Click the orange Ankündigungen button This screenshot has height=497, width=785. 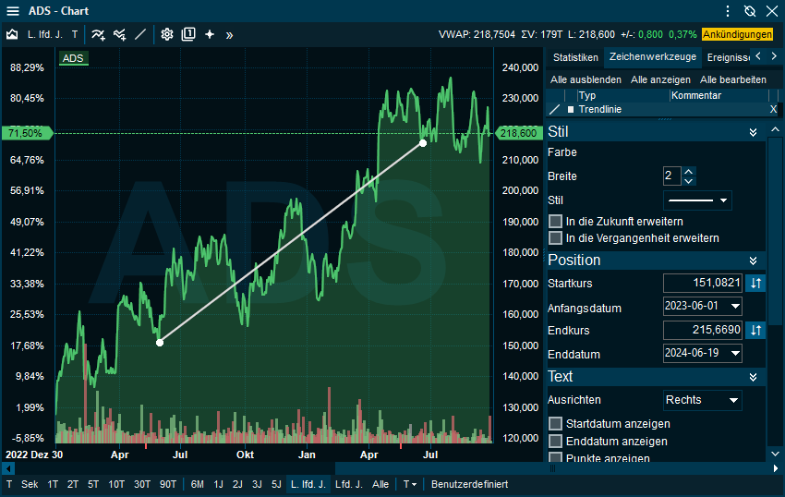click(x=737, y=34)
